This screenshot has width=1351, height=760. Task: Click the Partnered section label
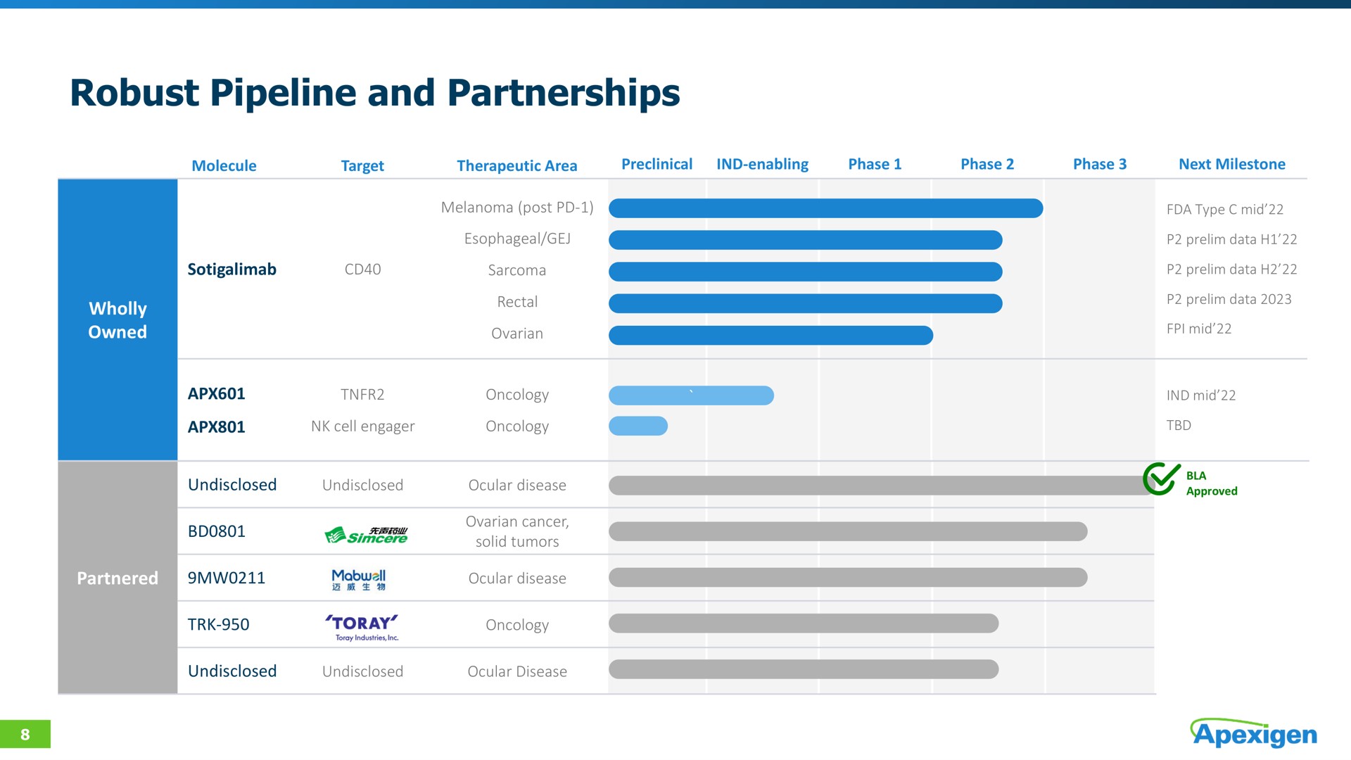tap(118, 578)
